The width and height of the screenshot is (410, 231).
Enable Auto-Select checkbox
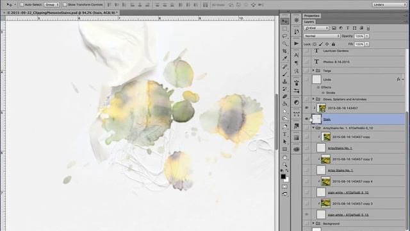click(22, 4)
